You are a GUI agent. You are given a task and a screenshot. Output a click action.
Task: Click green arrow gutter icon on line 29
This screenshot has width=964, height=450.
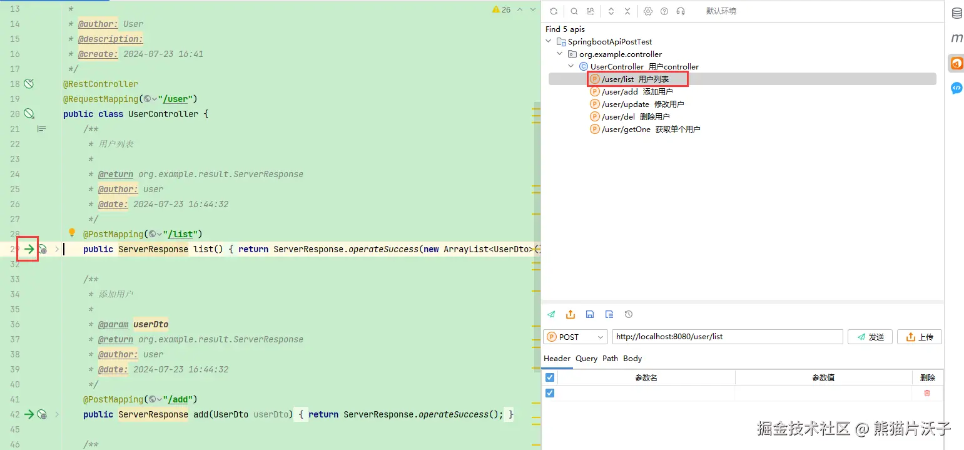(x=29, y=249)
